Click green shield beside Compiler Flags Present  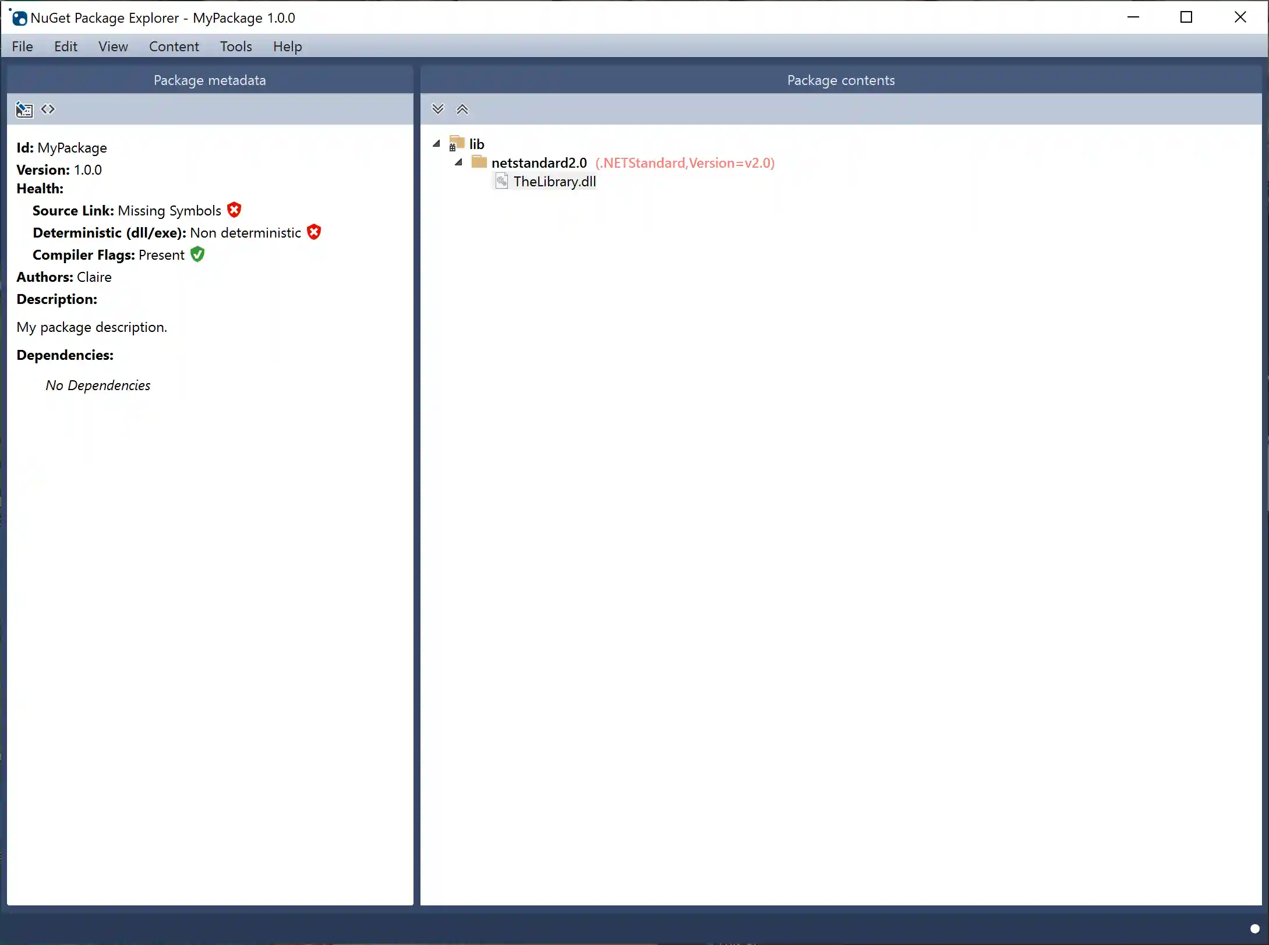(x=197, y=254)
